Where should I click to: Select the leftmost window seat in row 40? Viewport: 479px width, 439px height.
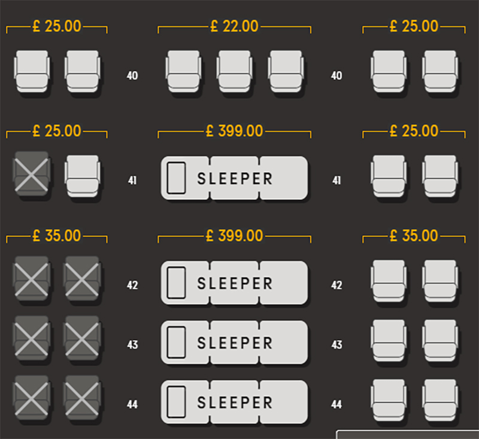click(32, 71)
